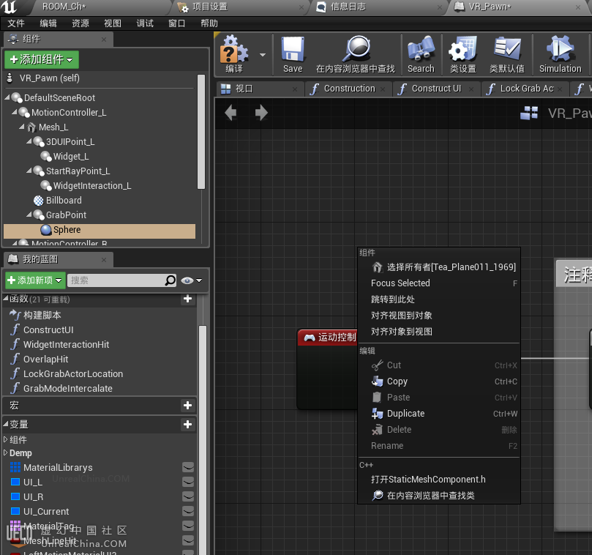Toggle visibility eye for MaterialTag variable
This screenshot has width=592, height=555.
click(x=188, y=526)
